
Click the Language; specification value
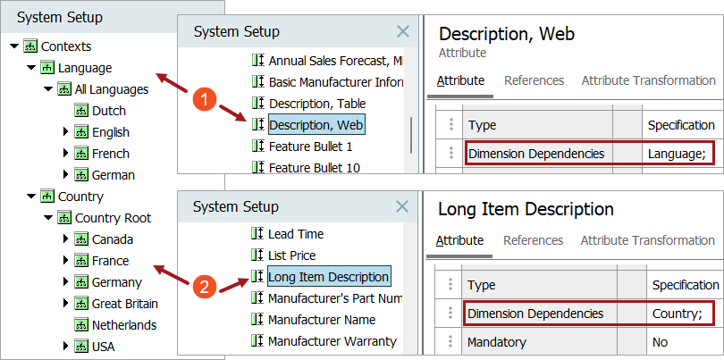pyautogui.click(x=677, y=154)
